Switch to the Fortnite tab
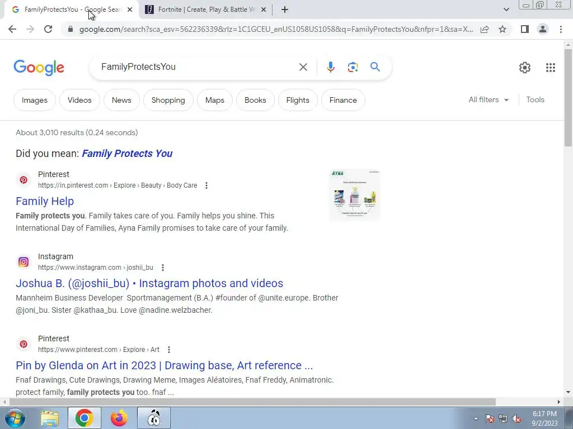This screenshot has height=429, width=573. [x=205, y=9]
